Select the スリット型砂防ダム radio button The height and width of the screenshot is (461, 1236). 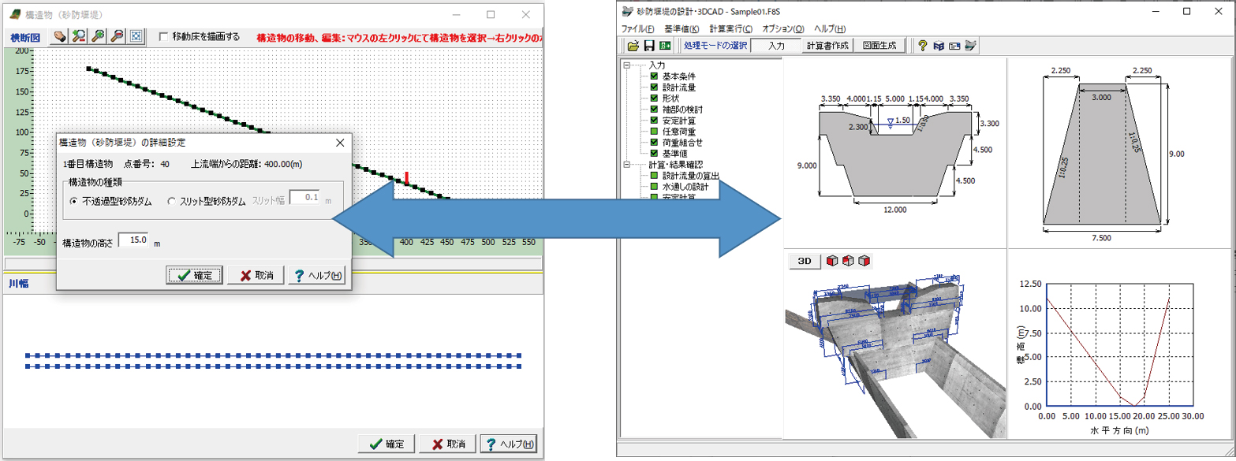click(173, 201)
